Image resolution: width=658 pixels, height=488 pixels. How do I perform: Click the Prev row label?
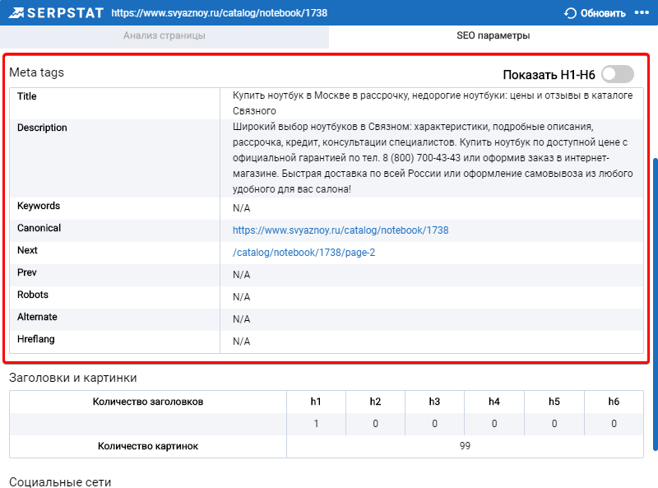tap(27, 272)
